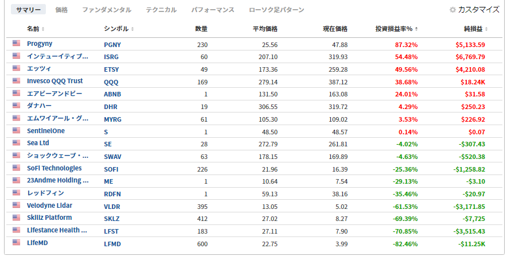This screenshot has width=507, height=256.
Task: Click the 数量 column header
Action: (x=201, y=29)
